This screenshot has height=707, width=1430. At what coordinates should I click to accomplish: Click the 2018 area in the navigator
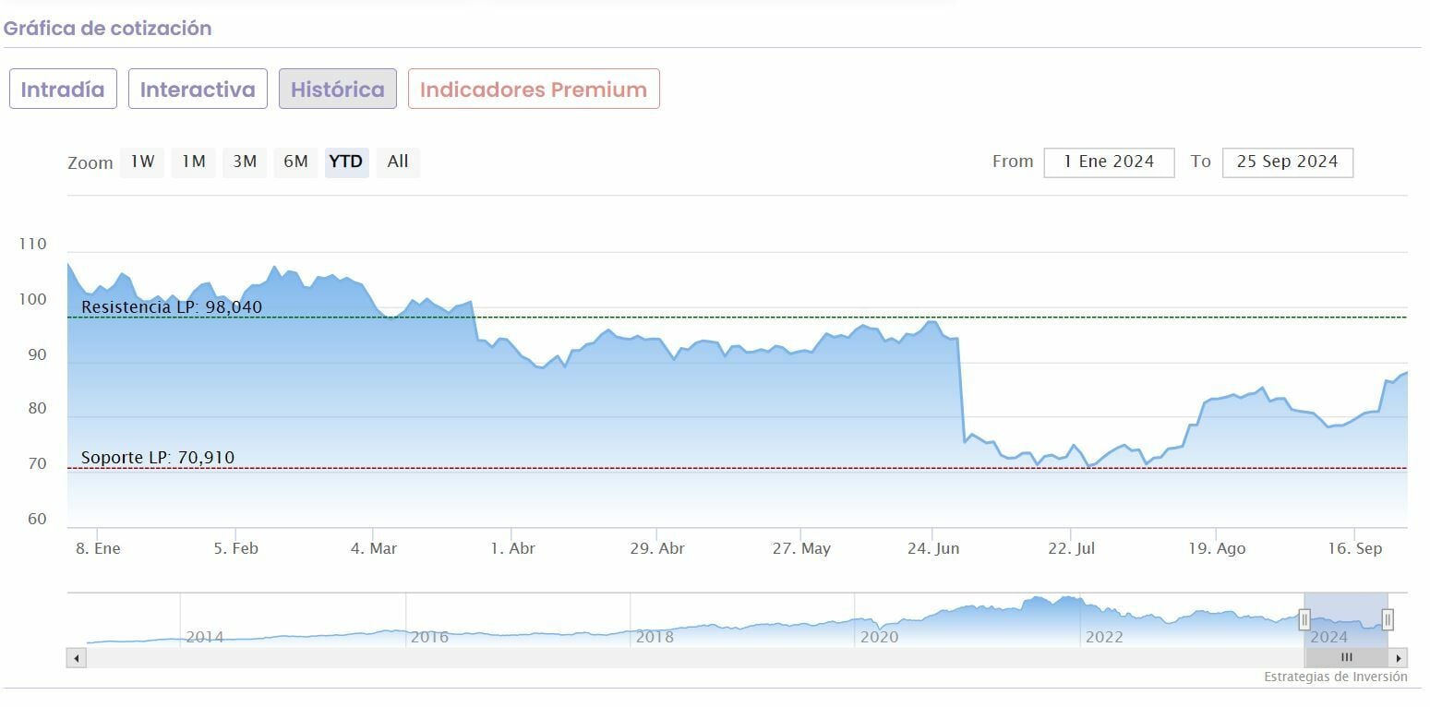click(655, 636)
